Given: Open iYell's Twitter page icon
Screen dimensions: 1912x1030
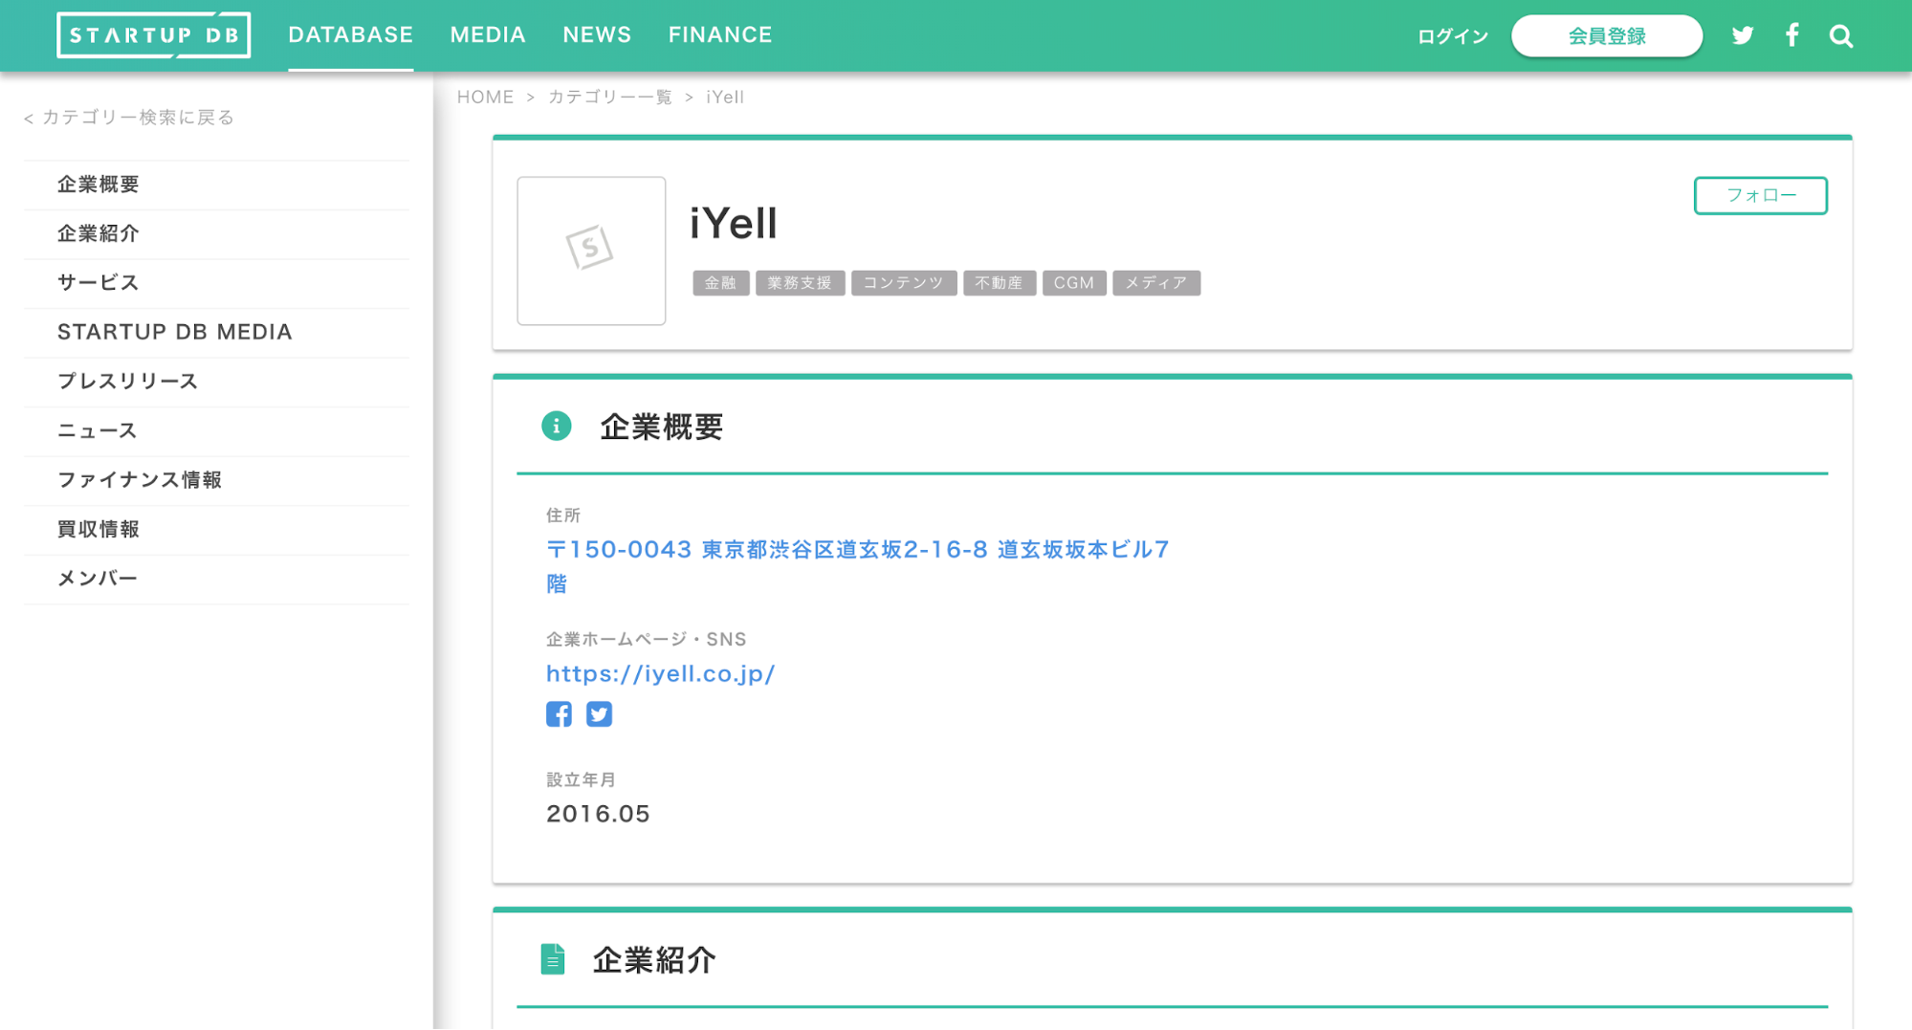Looking at the screenshot, I should click(x=600, y=714).
